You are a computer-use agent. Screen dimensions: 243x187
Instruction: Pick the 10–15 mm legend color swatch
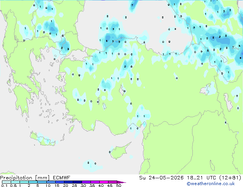[x=51, y=182]
